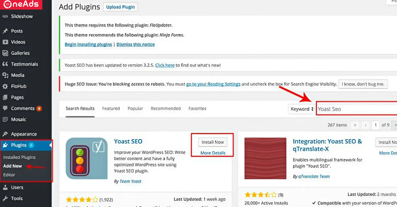This screenshot has width=397, height=207.
Task: Click Dismiss this notice link
Action: tap(136, 44)
